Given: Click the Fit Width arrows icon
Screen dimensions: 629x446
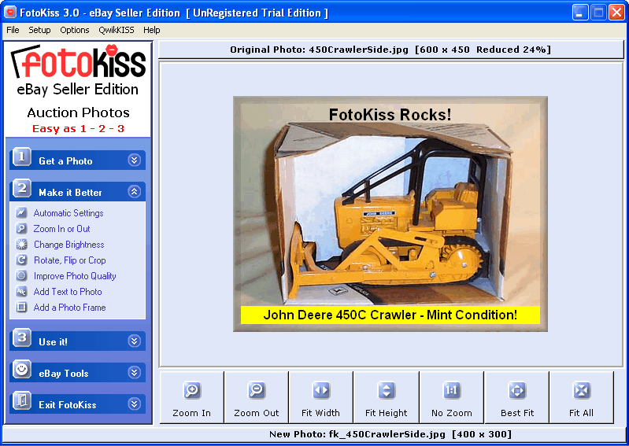Looking at the screenshot, I should click(321, 390).
